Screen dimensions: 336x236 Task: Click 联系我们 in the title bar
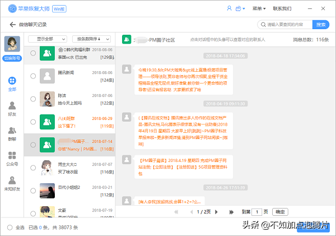(x=282, y=8)
